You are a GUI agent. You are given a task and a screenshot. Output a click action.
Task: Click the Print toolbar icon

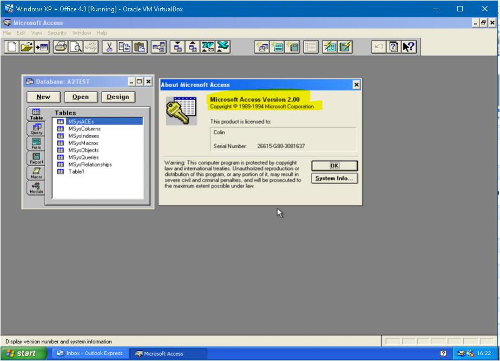coord(60,47)
